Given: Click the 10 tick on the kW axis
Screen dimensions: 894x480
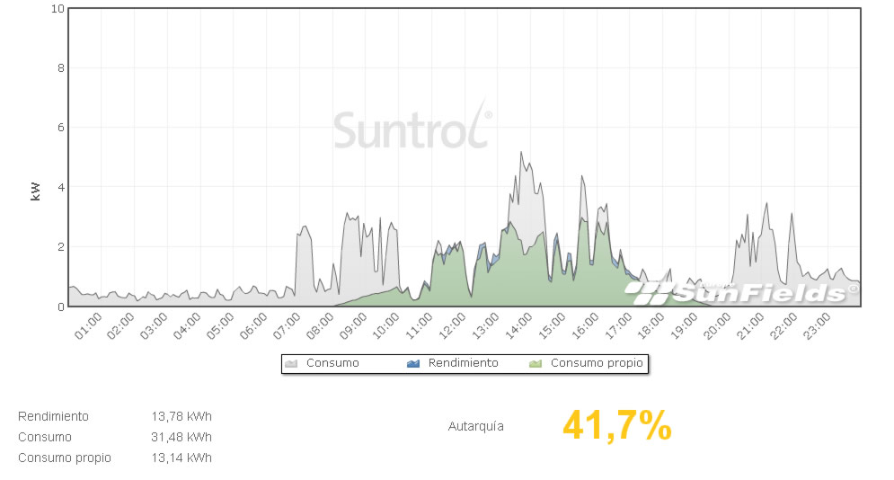Looking at the screenshot, I should (x=58, y=9).
